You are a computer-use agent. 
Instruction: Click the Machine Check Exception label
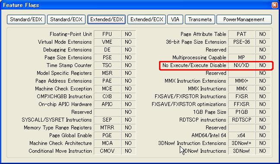(x=64, y=89)
